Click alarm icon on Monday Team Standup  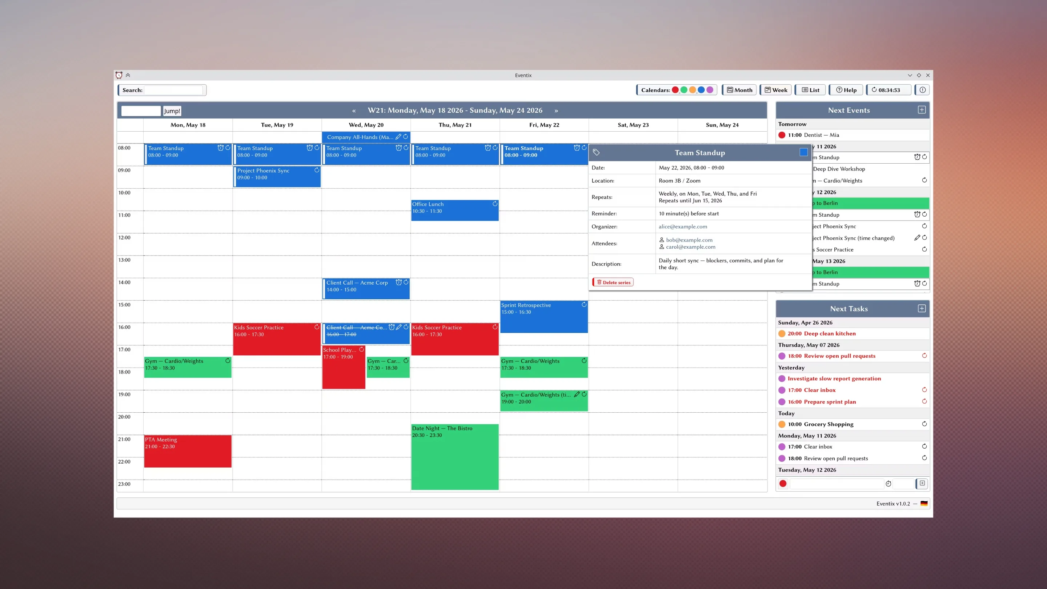220,148
